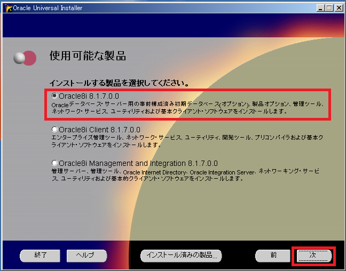The image size is (346, 271).
Task: Select the Oracle8i 8.1.7.0.0 radio button
Action: [x=54, y=95]
